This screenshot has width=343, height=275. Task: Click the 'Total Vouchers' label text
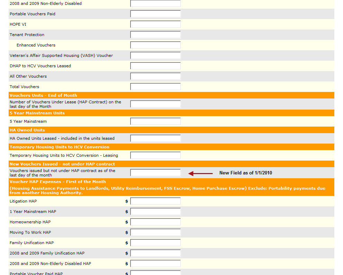pos(24,87)
